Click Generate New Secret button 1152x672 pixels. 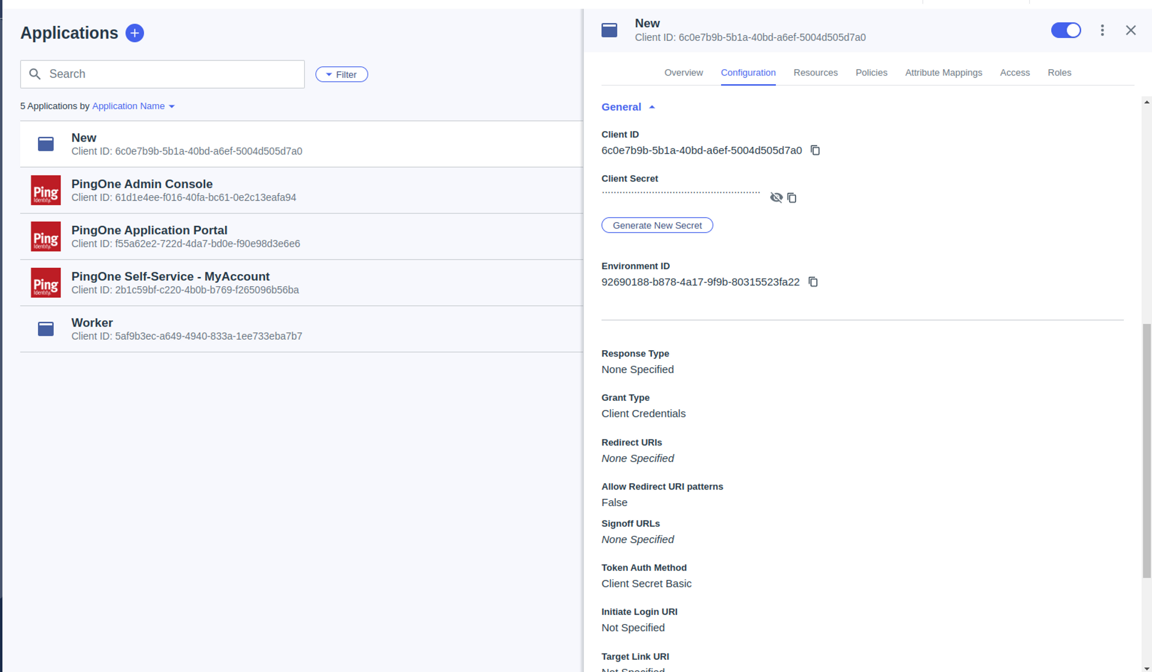pyautogui.click(x=657, y=225)
